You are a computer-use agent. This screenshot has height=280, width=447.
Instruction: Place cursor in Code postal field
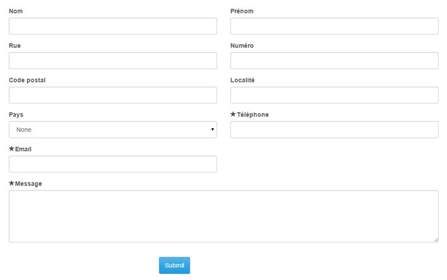coord(113,95)
